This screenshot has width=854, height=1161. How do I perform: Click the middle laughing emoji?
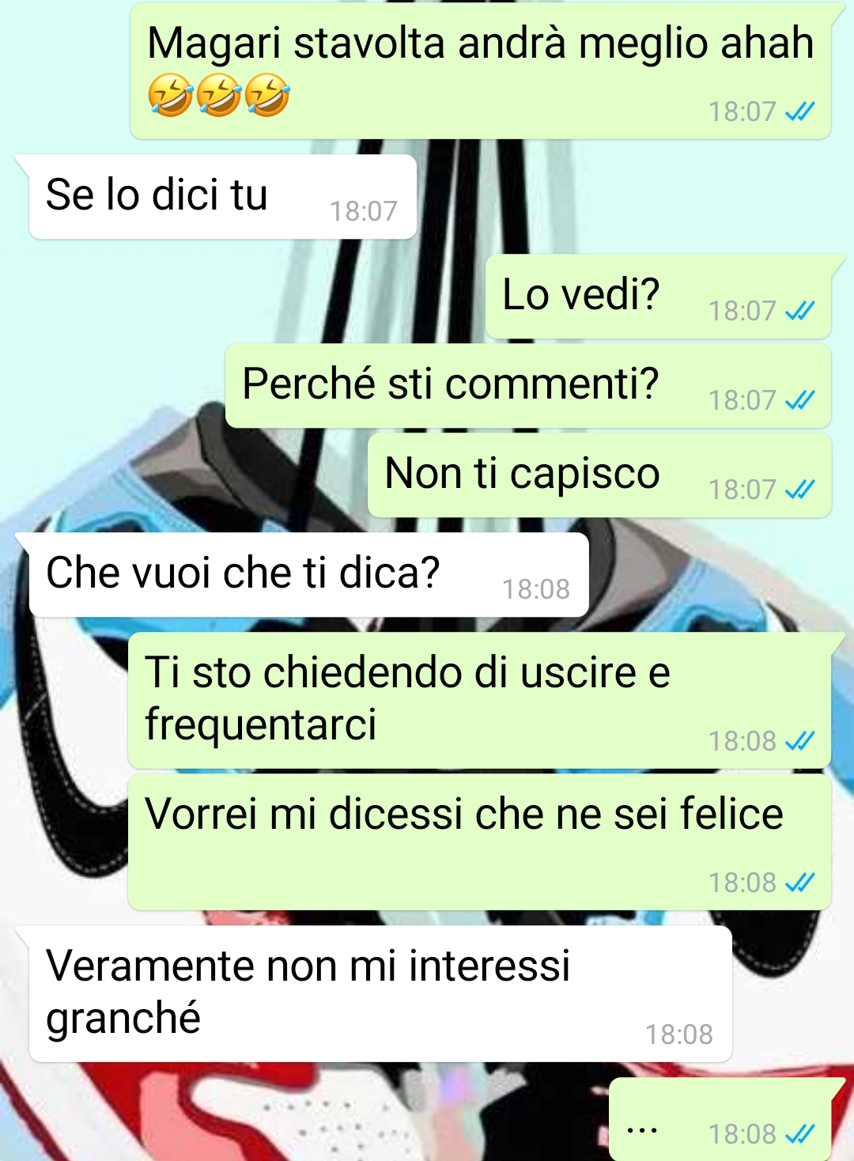pyautogui.click(x=218, y=96)
